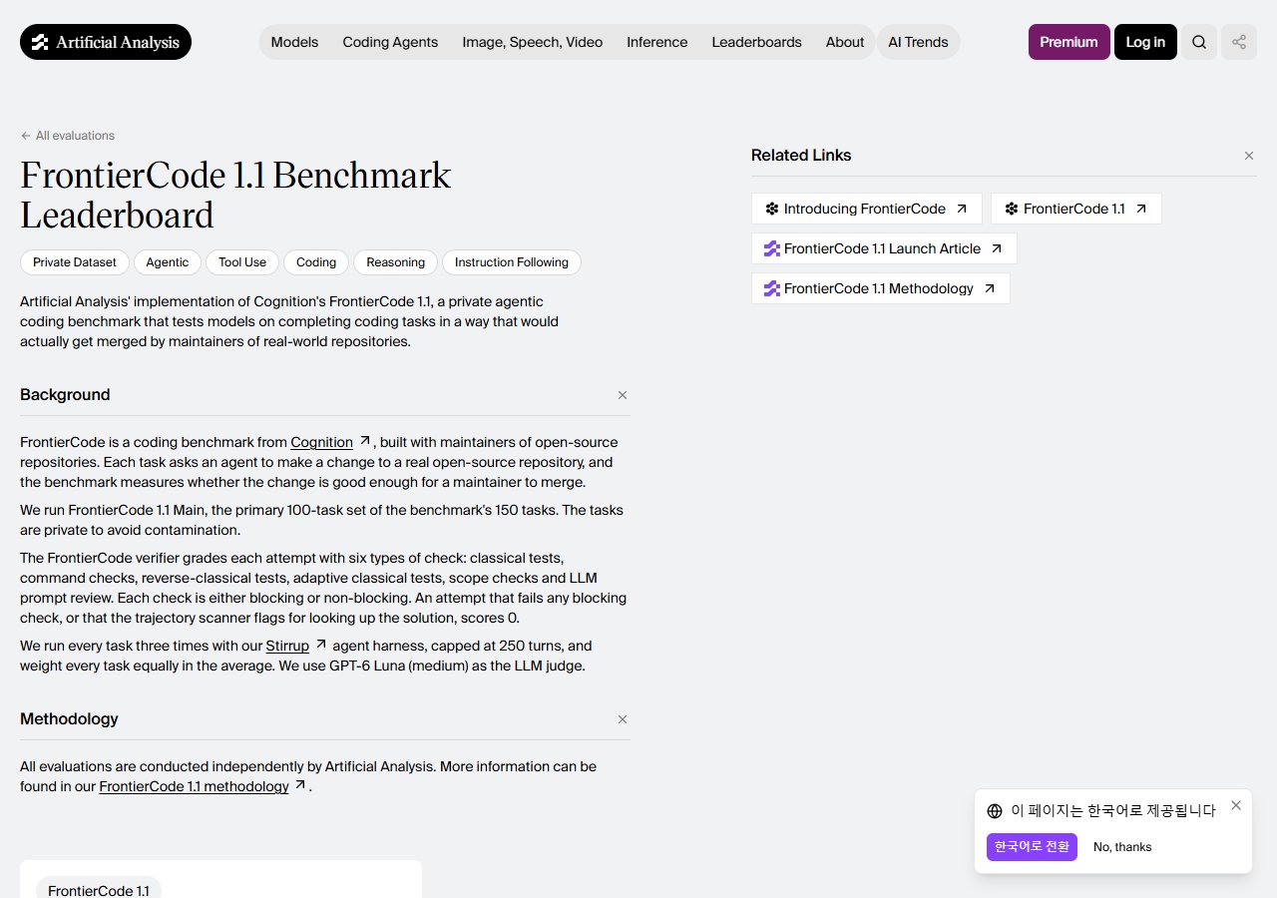The image size is (1277, 898).
Task: Open the search icon in header
Action: 1199,42
